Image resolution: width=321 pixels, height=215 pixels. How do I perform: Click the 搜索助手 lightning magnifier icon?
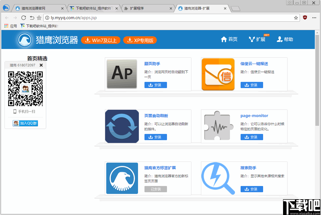pos(218,178)
